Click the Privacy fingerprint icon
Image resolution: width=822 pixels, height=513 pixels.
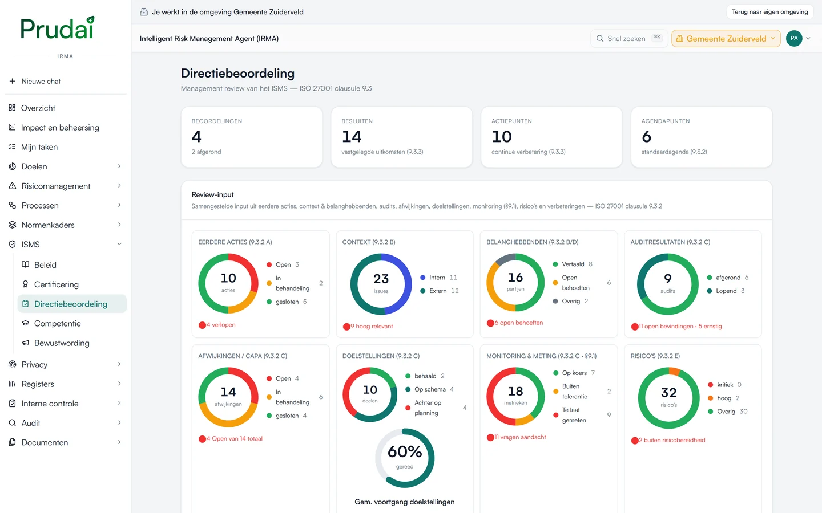pos(12,364)
